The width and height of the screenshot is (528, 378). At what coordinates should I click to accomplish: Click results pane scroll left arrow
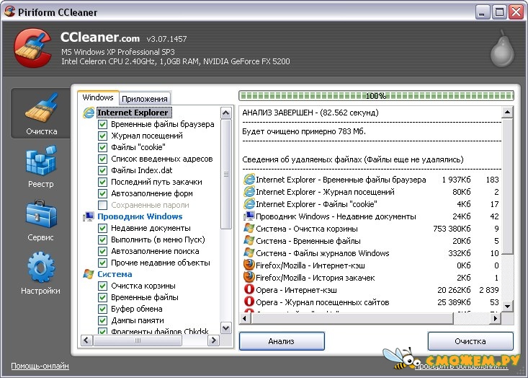pos(244,318)
